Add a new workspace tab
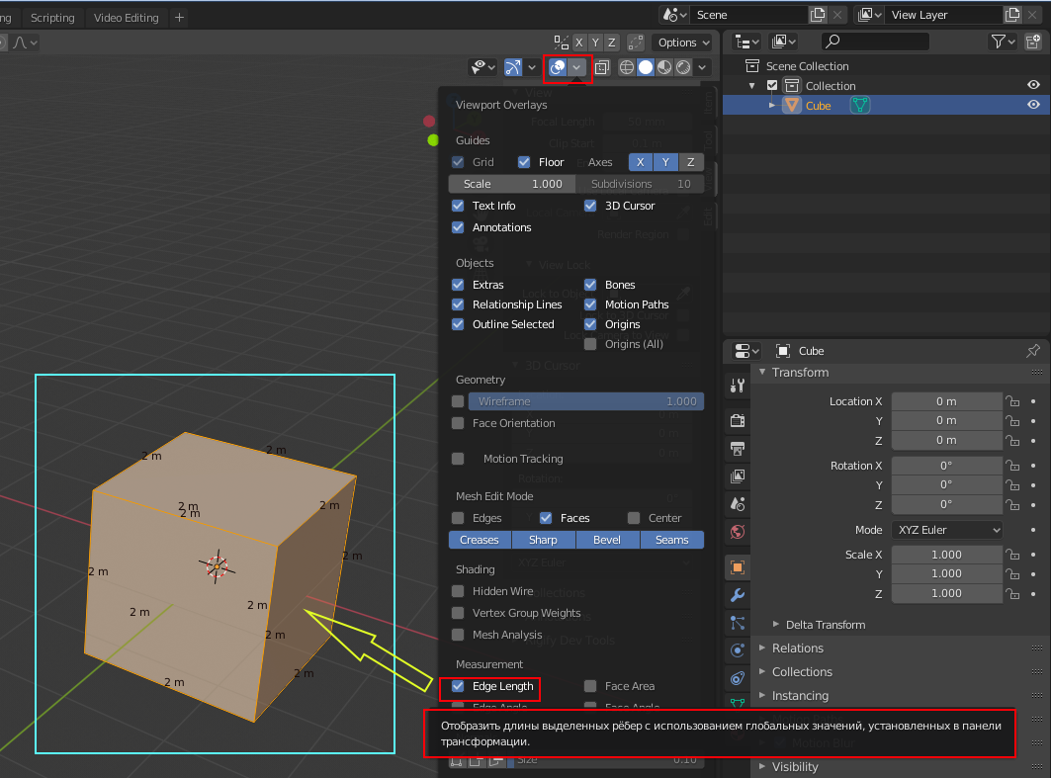The width and height of the screenshot is (1051, 778). (179, 18)
